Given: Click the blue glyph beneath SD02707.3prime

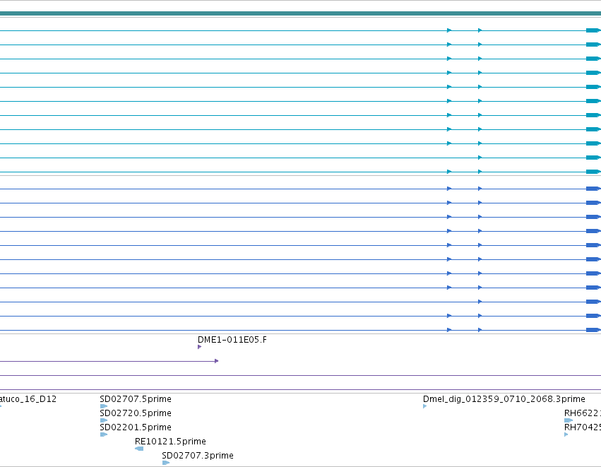Looking at the screenshot, I should [x=166, y=463].
